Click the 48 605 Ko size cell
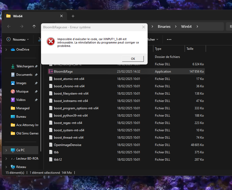The height and width of the screenshot is (190, 232). (197, 145)
